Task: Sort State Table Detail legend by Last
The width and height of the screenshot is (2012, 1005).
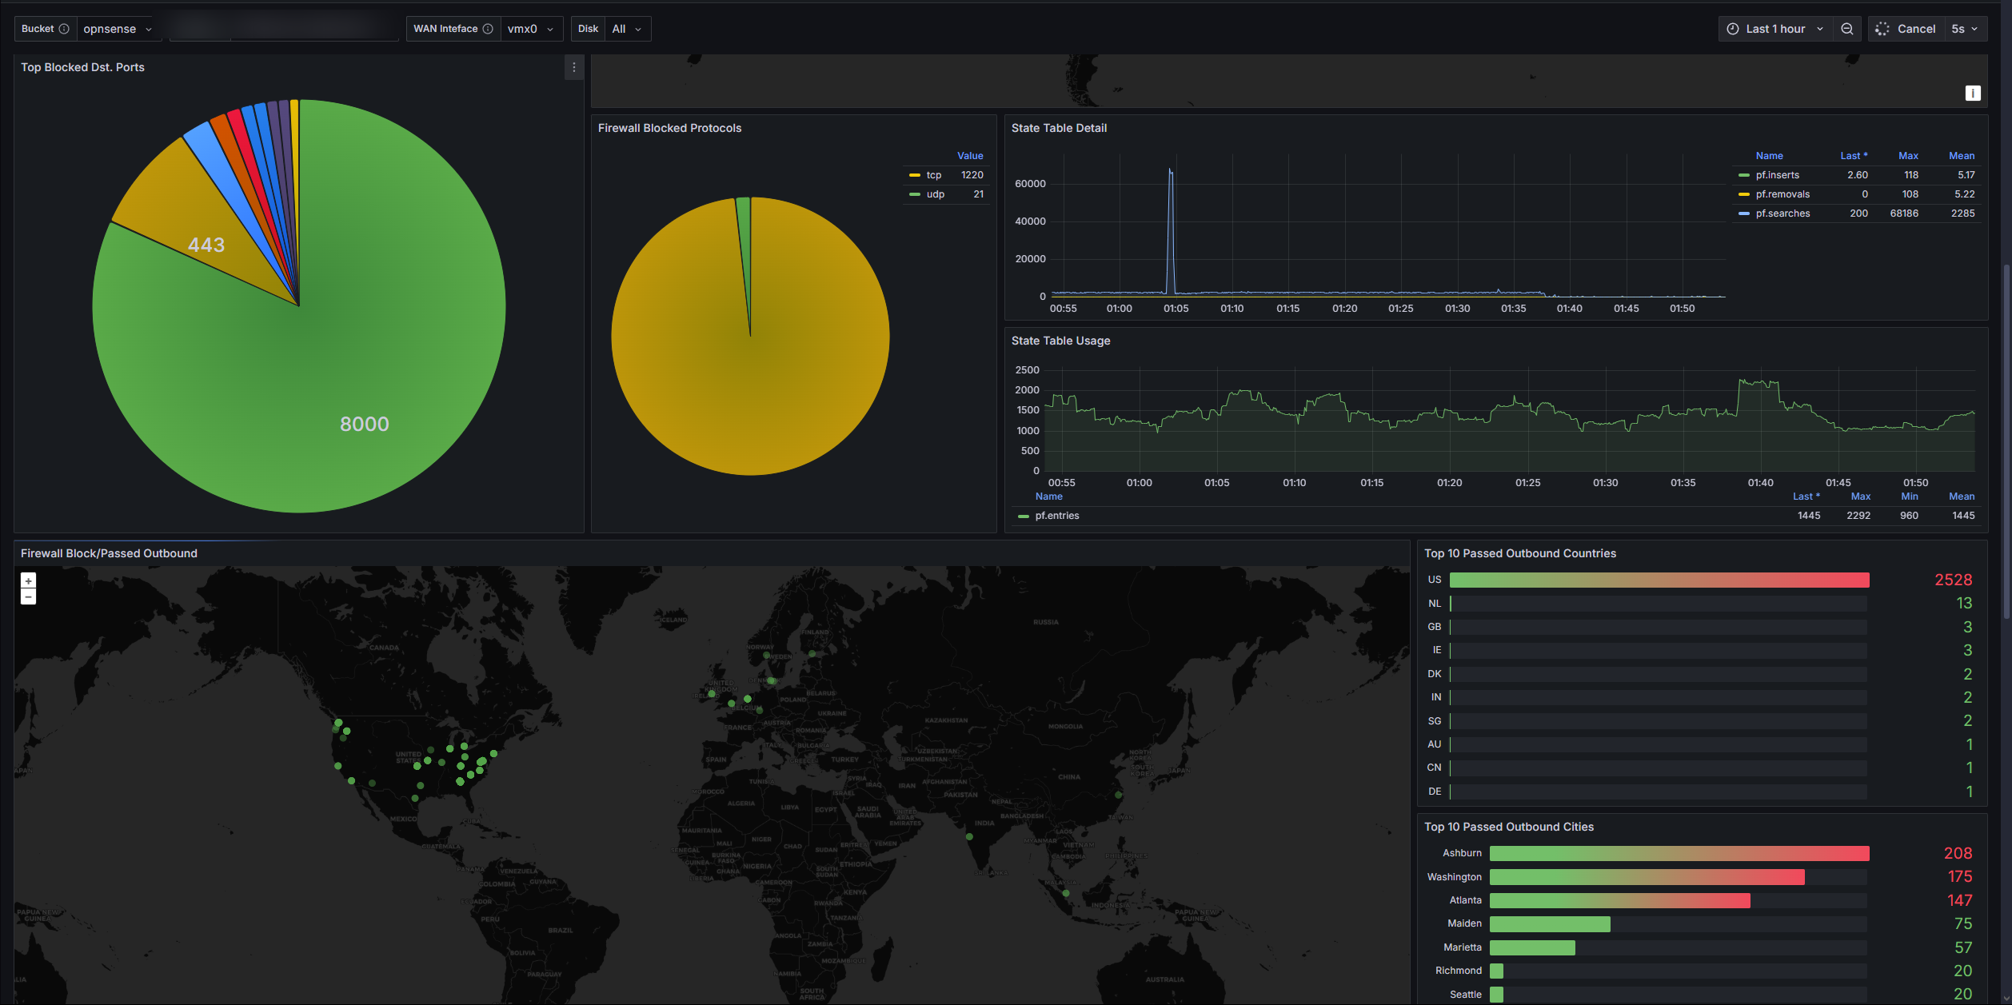Action: tap(1854, 156)
